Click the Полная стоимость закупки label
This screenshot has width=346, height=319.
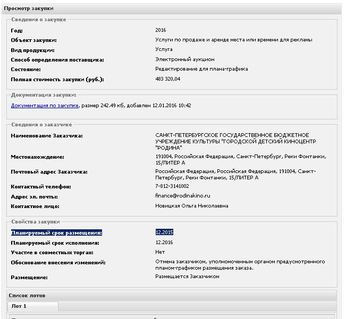pos(57,79)
